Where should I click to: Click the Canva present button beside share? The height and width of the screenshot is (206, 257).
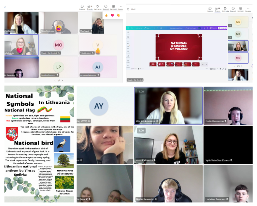[214, 28]
